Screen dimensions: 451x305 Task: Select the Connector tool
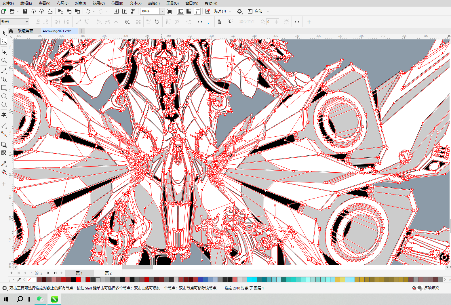[x=4, y=134]
